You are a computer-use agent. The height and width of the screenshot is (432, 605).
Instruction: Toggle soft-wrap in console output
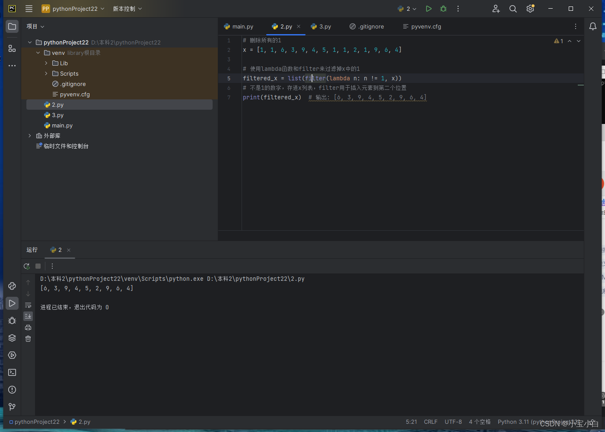click(28, 305)
